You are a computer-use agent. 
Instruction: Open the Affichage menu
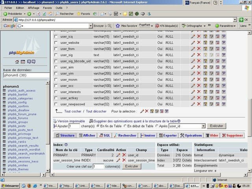click(x=33, y=8)
